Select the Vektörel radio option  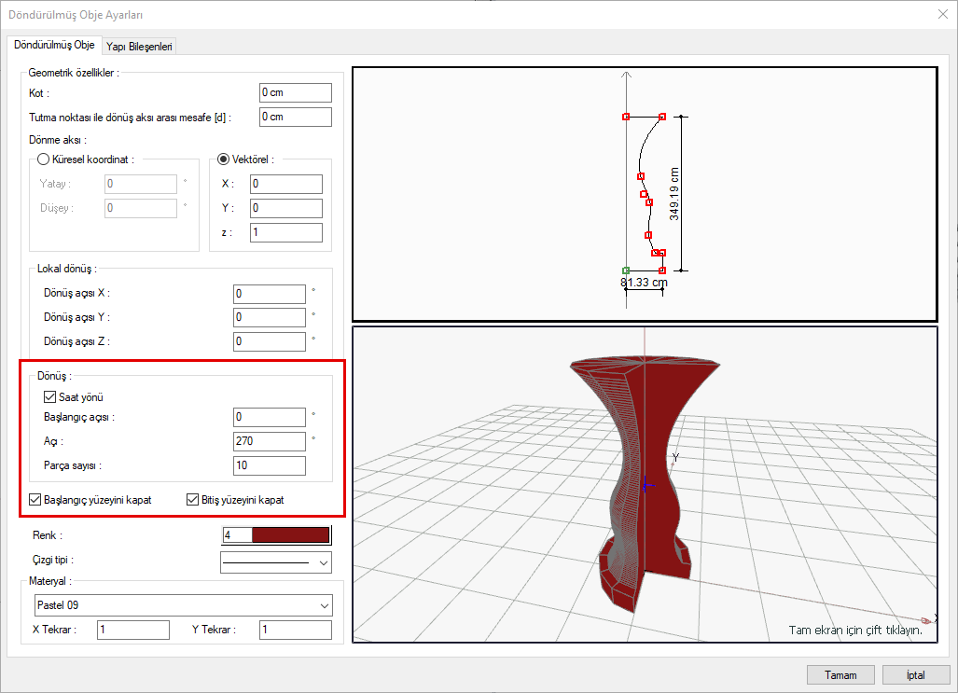point(223,159)
